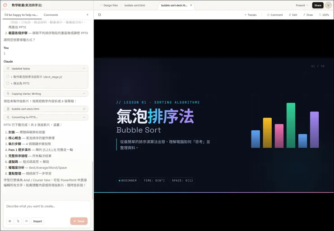This screenshot has width=334, height=231.
Task: Open the Design Files tab
Action: point(109,5)
